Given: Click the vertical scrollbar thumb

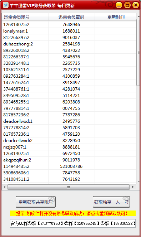Looking at the screenshot, I should pos(138,52).
